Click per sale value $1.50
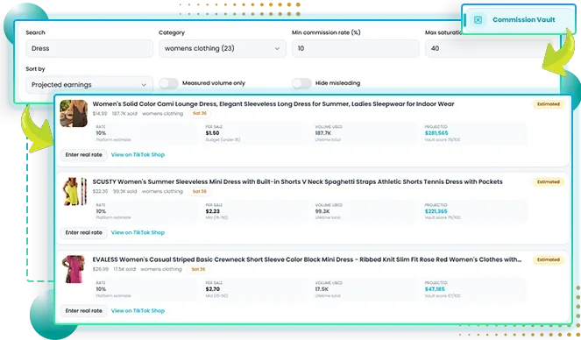This screenshot has width=581, height=340. pos(212,133)
